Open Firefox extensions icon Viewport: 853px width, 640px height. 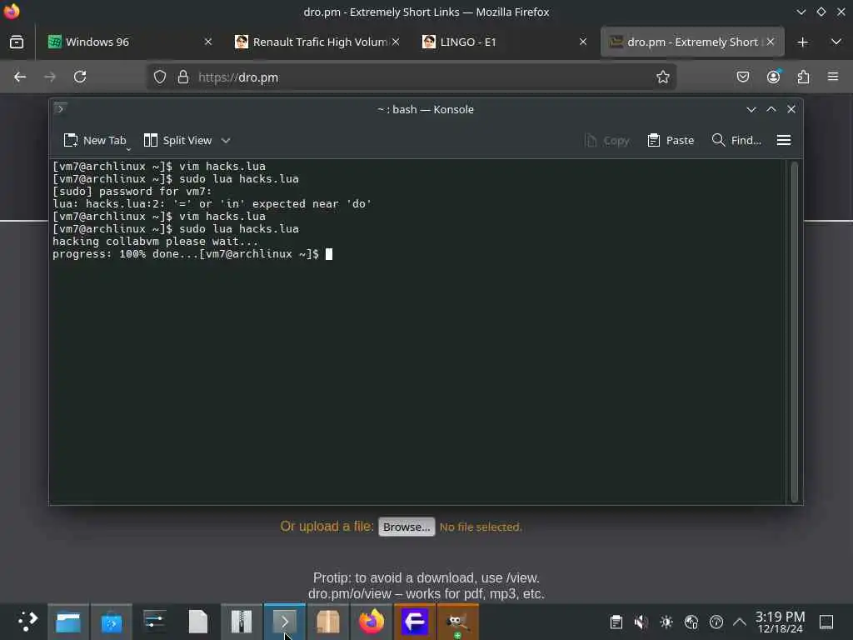coord(803,77)
